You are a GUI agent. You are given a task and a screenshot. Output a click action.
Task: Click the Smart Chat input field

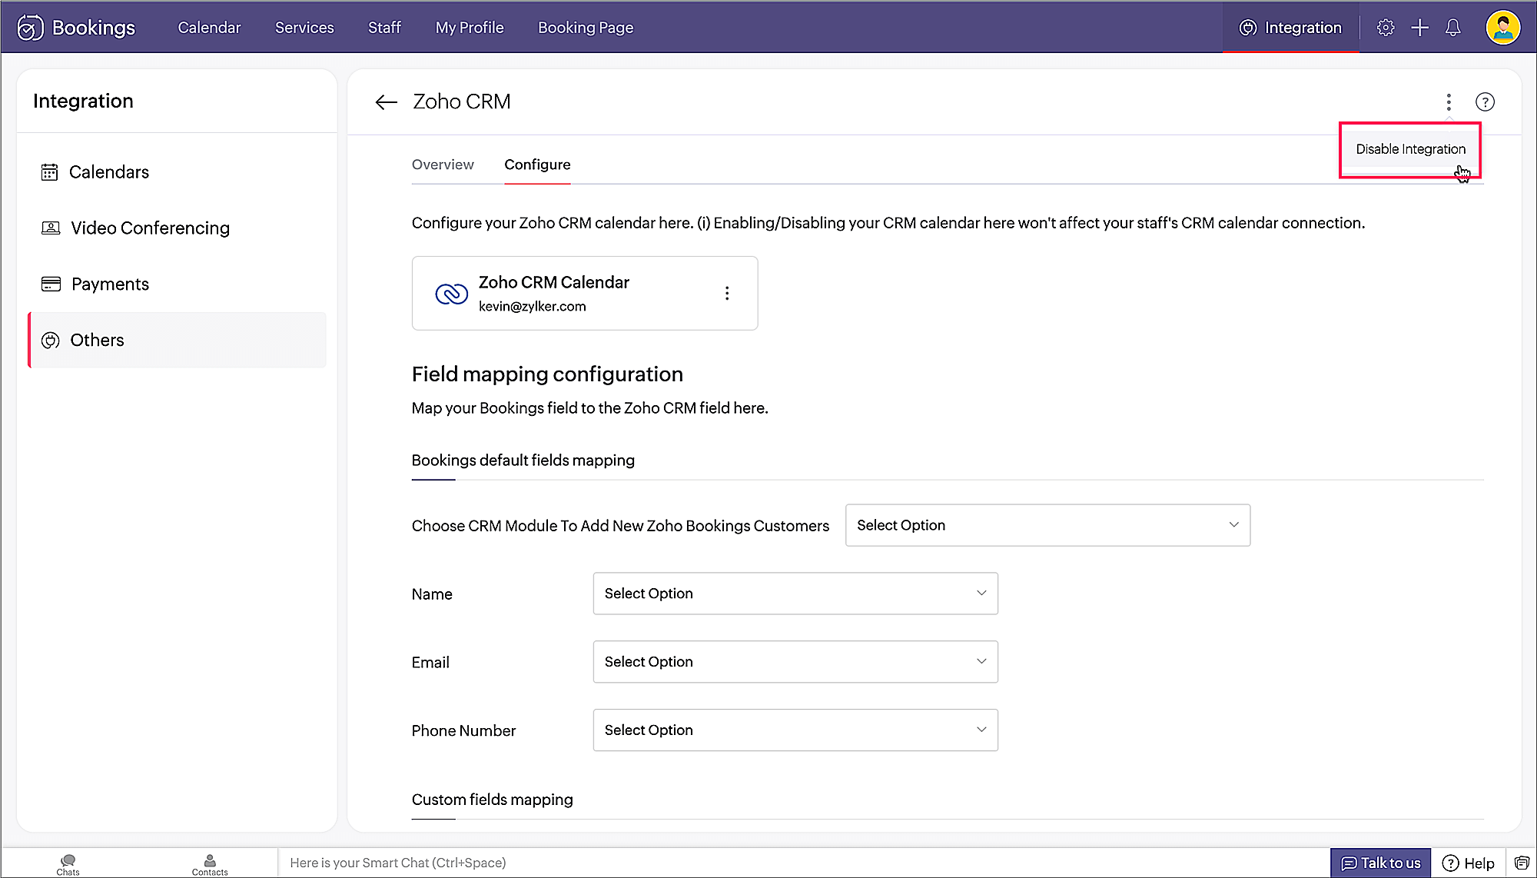point(803,863)
